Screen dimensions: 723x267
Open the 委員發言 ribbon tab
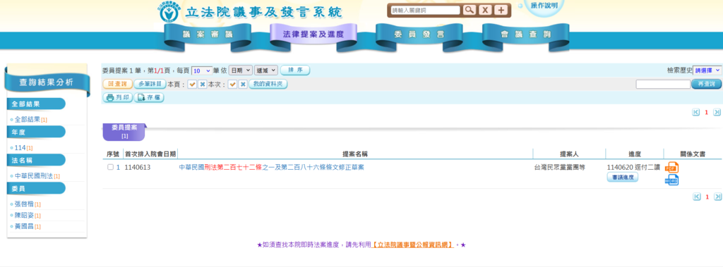[x=419, y=35]
